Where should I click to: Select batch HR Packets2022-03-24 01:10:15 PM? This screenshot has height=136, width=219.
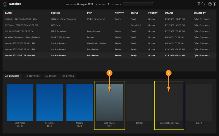pyautogui.click(x=21, y=19)
